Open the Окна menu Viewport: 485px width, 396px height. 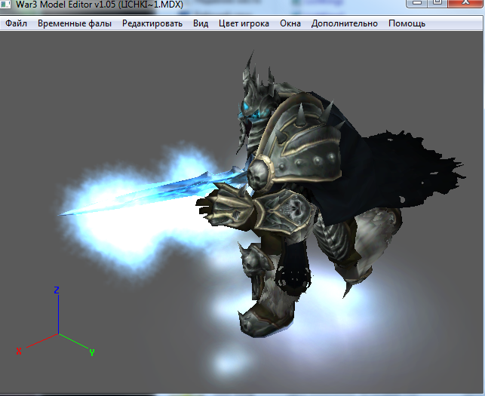coord(290,23)
